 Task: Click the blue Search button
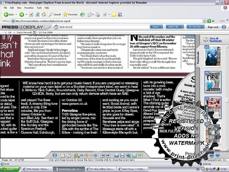tap(156, 27)
